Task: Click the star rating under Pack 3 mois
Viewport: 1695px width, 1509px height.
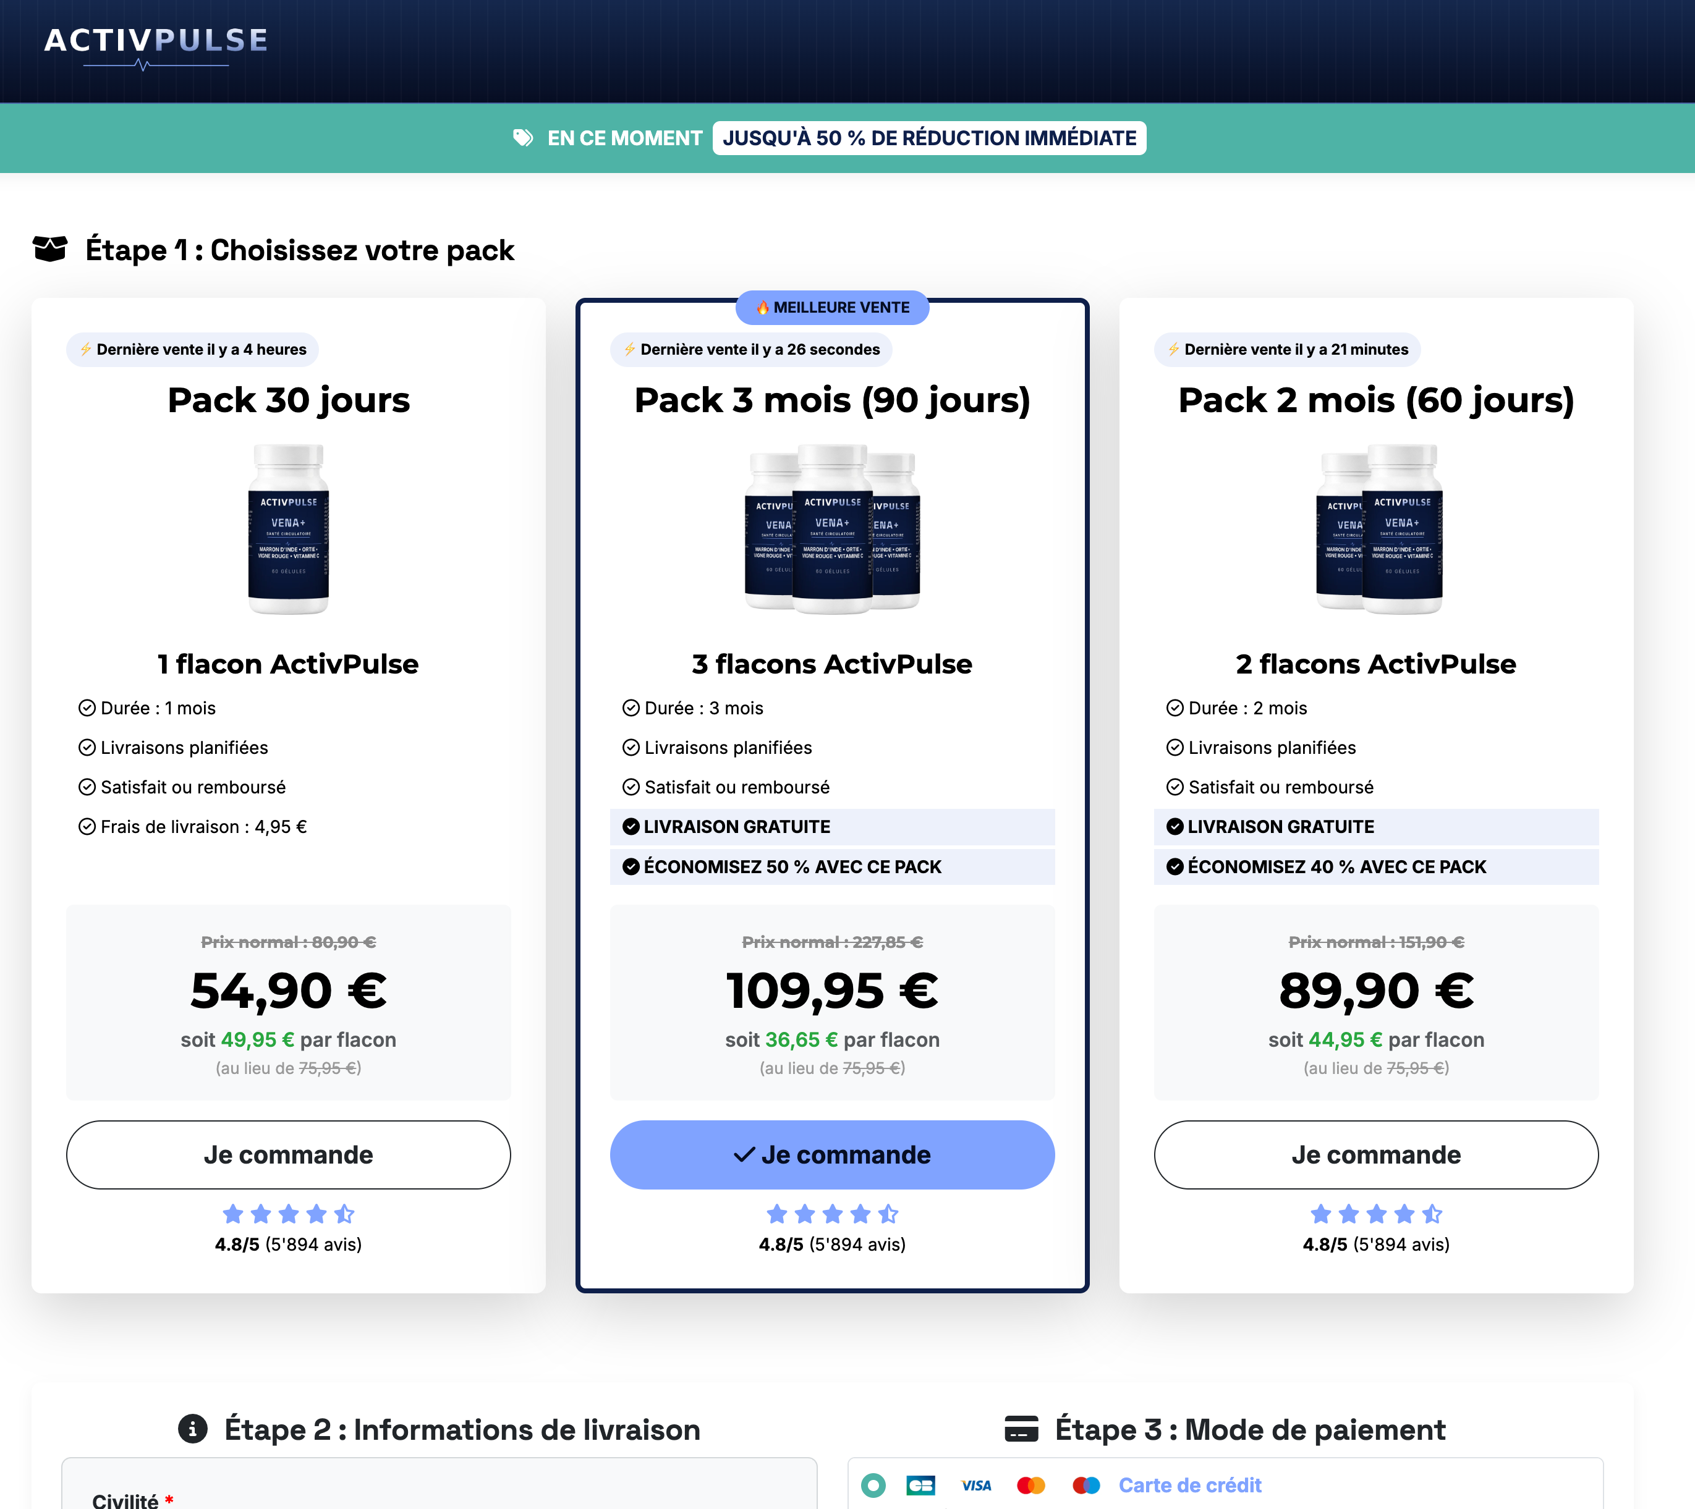Action: tap(832, 1214)
